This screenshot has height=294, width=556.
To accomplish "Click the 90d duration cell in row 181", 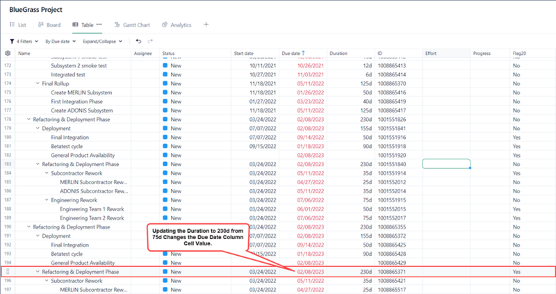I will [368, 146].
